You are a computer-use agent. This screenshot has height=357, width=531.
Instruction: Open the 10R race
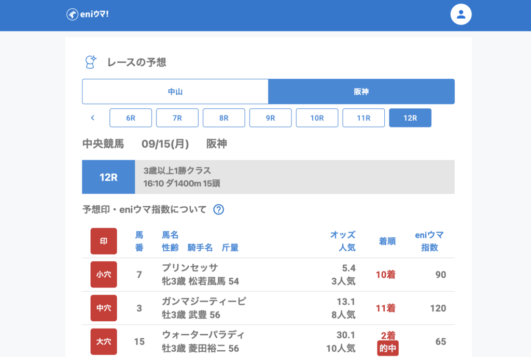point(317,118)
